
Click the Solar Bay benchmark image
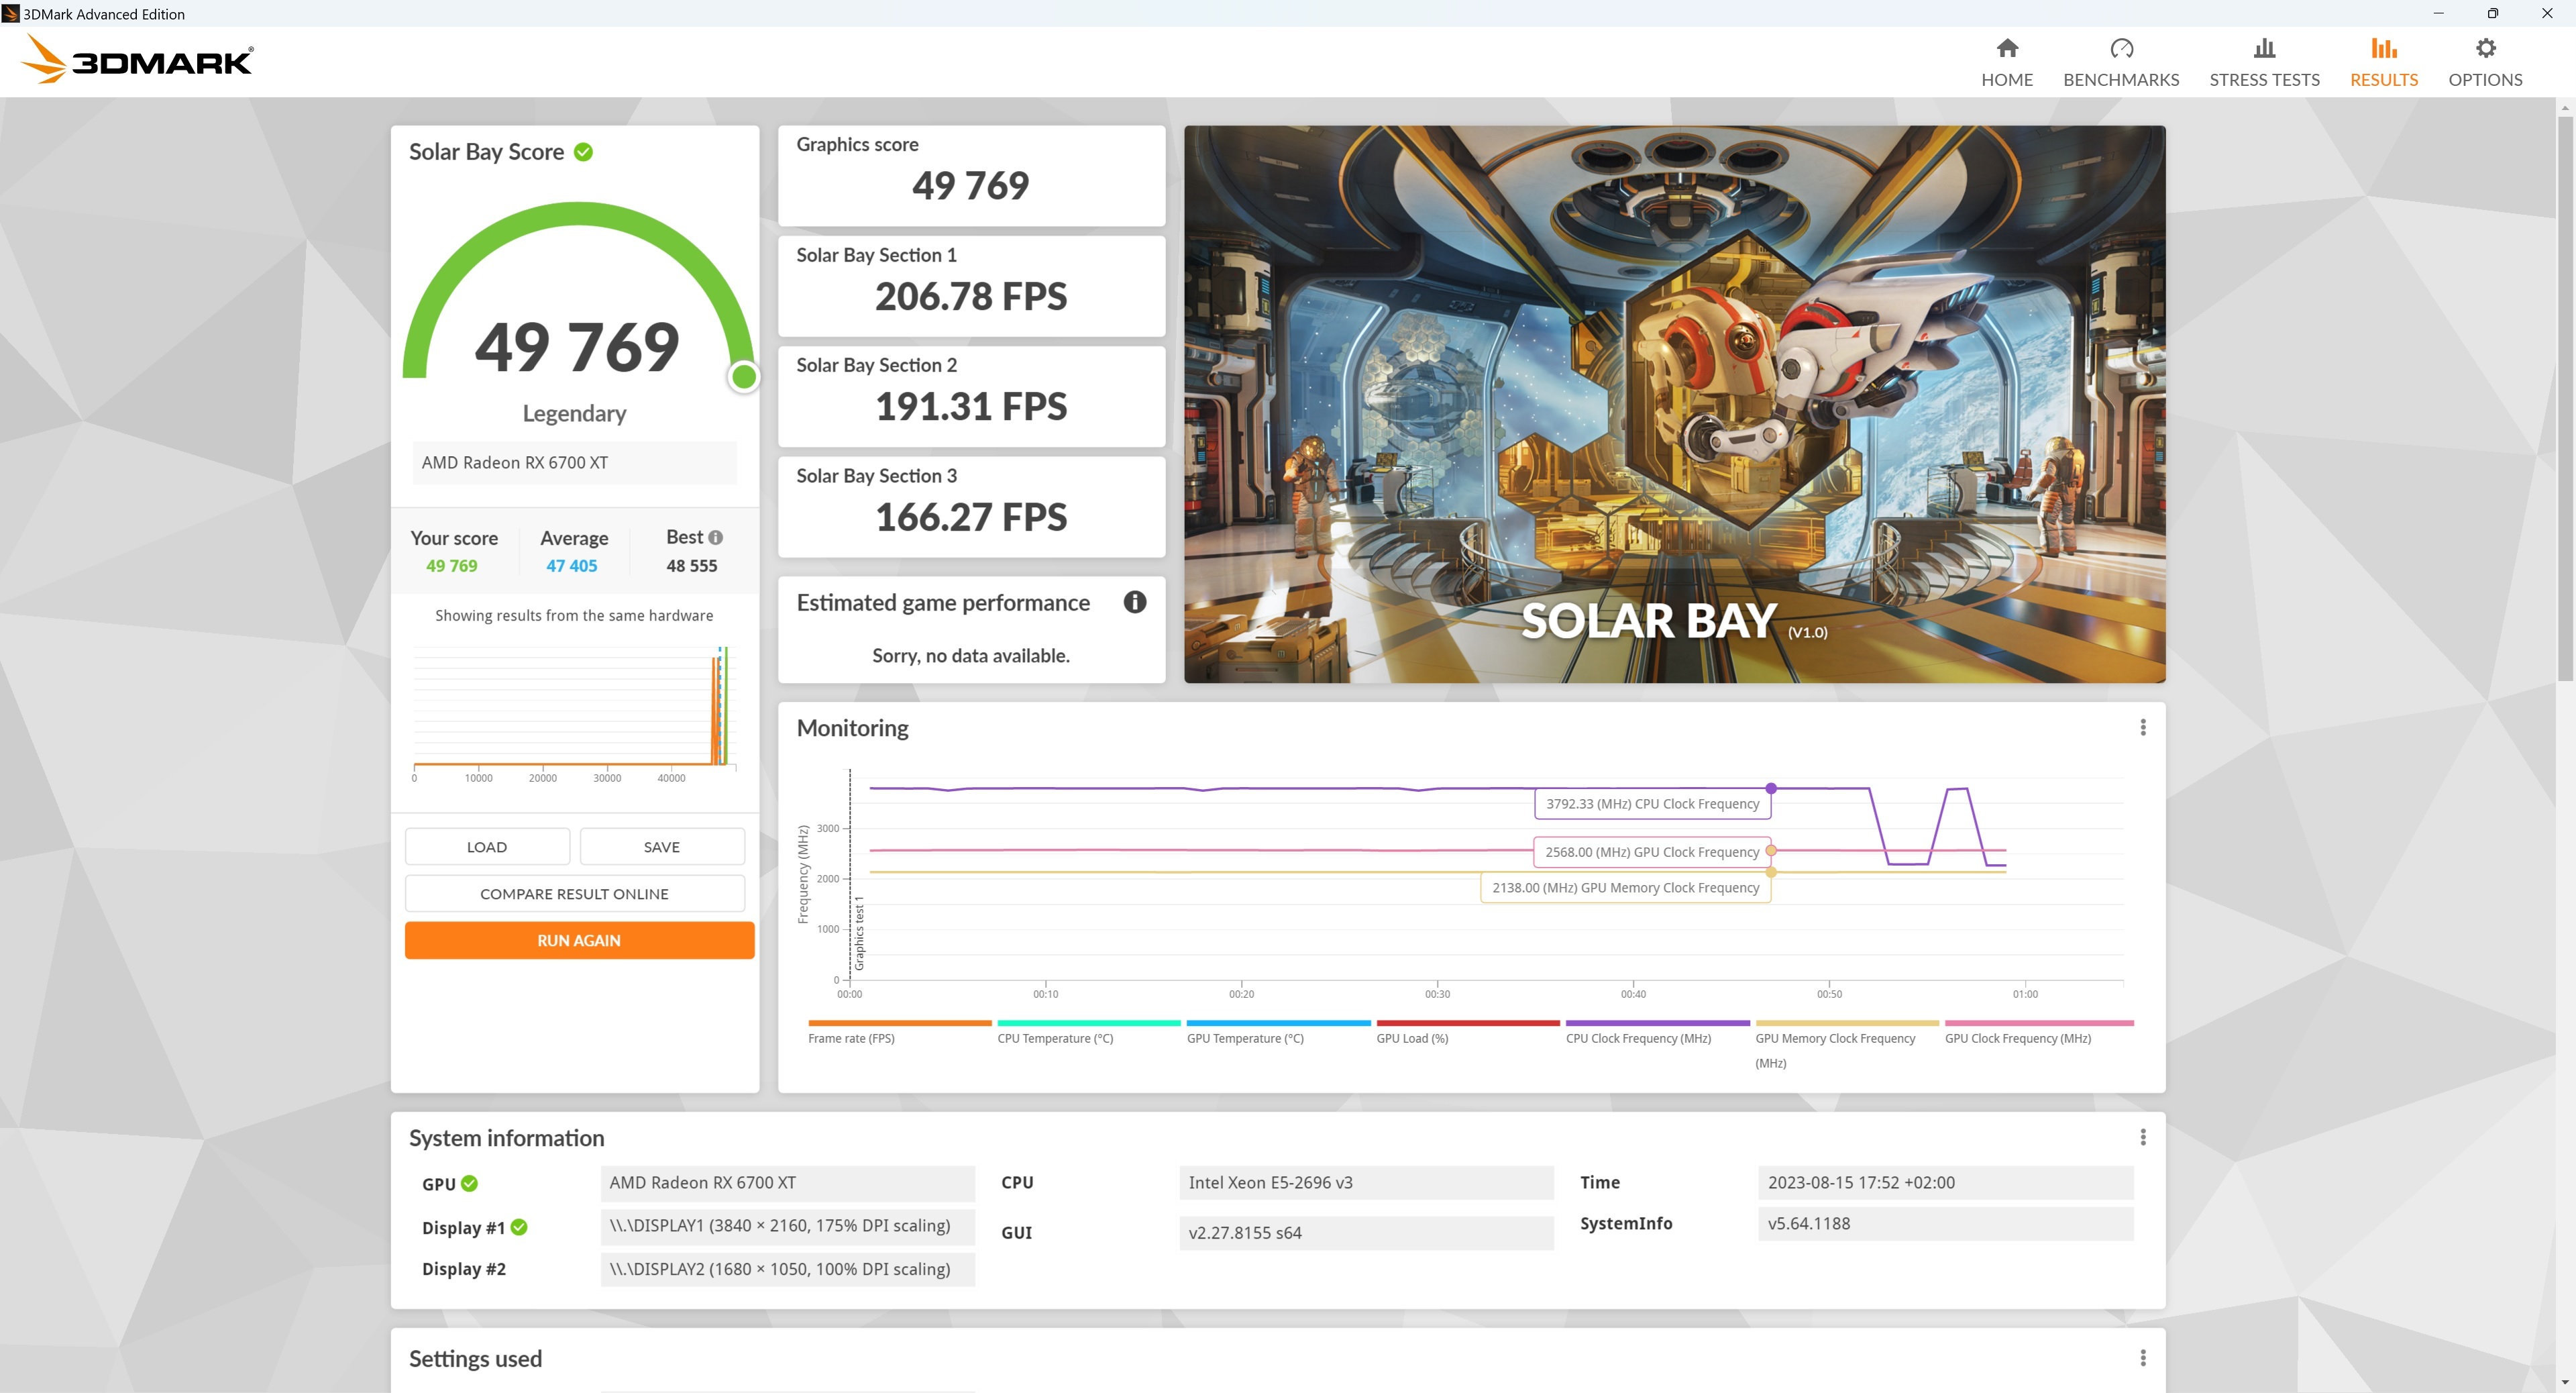point(1674,404)
